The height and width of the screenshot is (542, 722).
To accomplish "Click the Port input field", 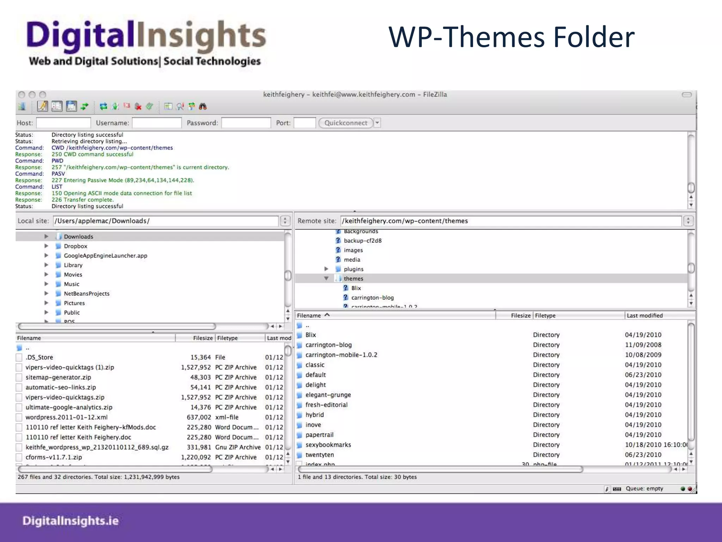I will tap(305, 123).
